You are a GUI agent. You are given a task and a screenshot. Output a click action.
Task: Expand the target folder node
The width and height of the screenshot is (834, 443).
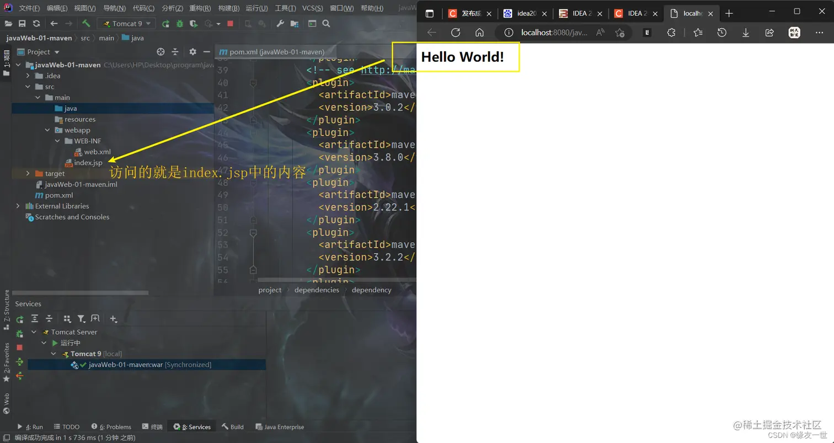tap(28, 173)
